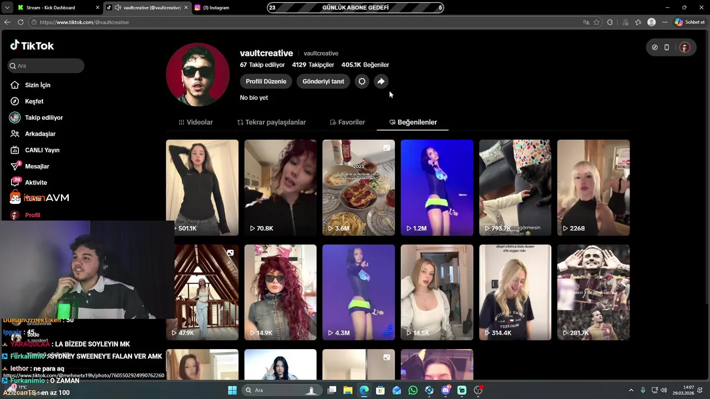This screenshot has width=710, height=399.
Task: Click the TikTok search field
Action: (46, 65)
